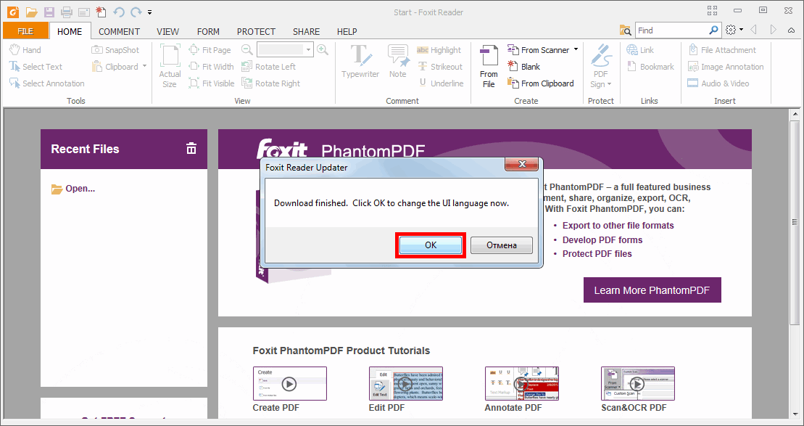
Task: Redo the action via toolbar arrow
Action: coord(136,12)
